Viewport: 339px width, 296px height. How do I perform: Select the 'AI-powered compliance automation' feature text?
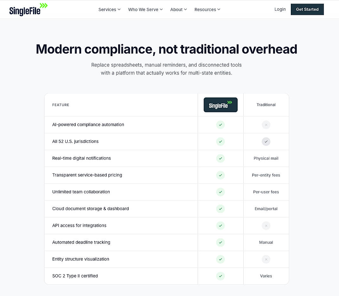[x=88, y=125]
